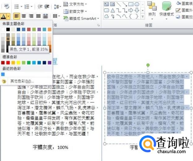Pick black in the theme colors row
Screen dimensions: 193x161
tap(8, 29)
